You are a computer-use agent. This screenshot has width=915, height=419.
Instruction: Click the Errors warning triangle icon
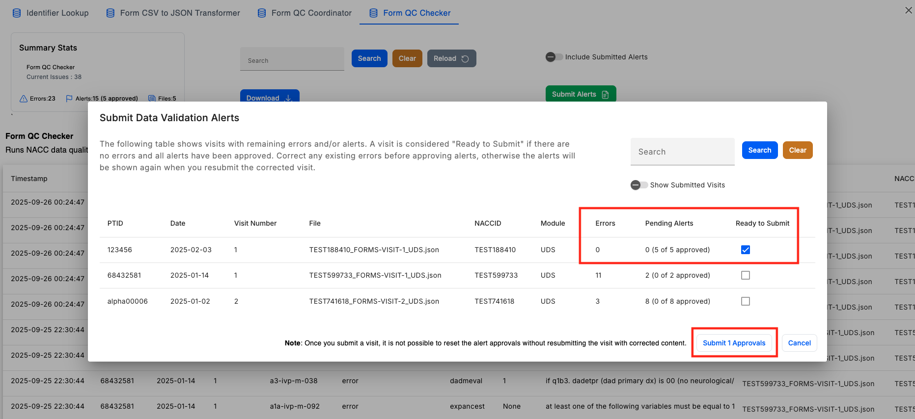[x=23, y=99]
